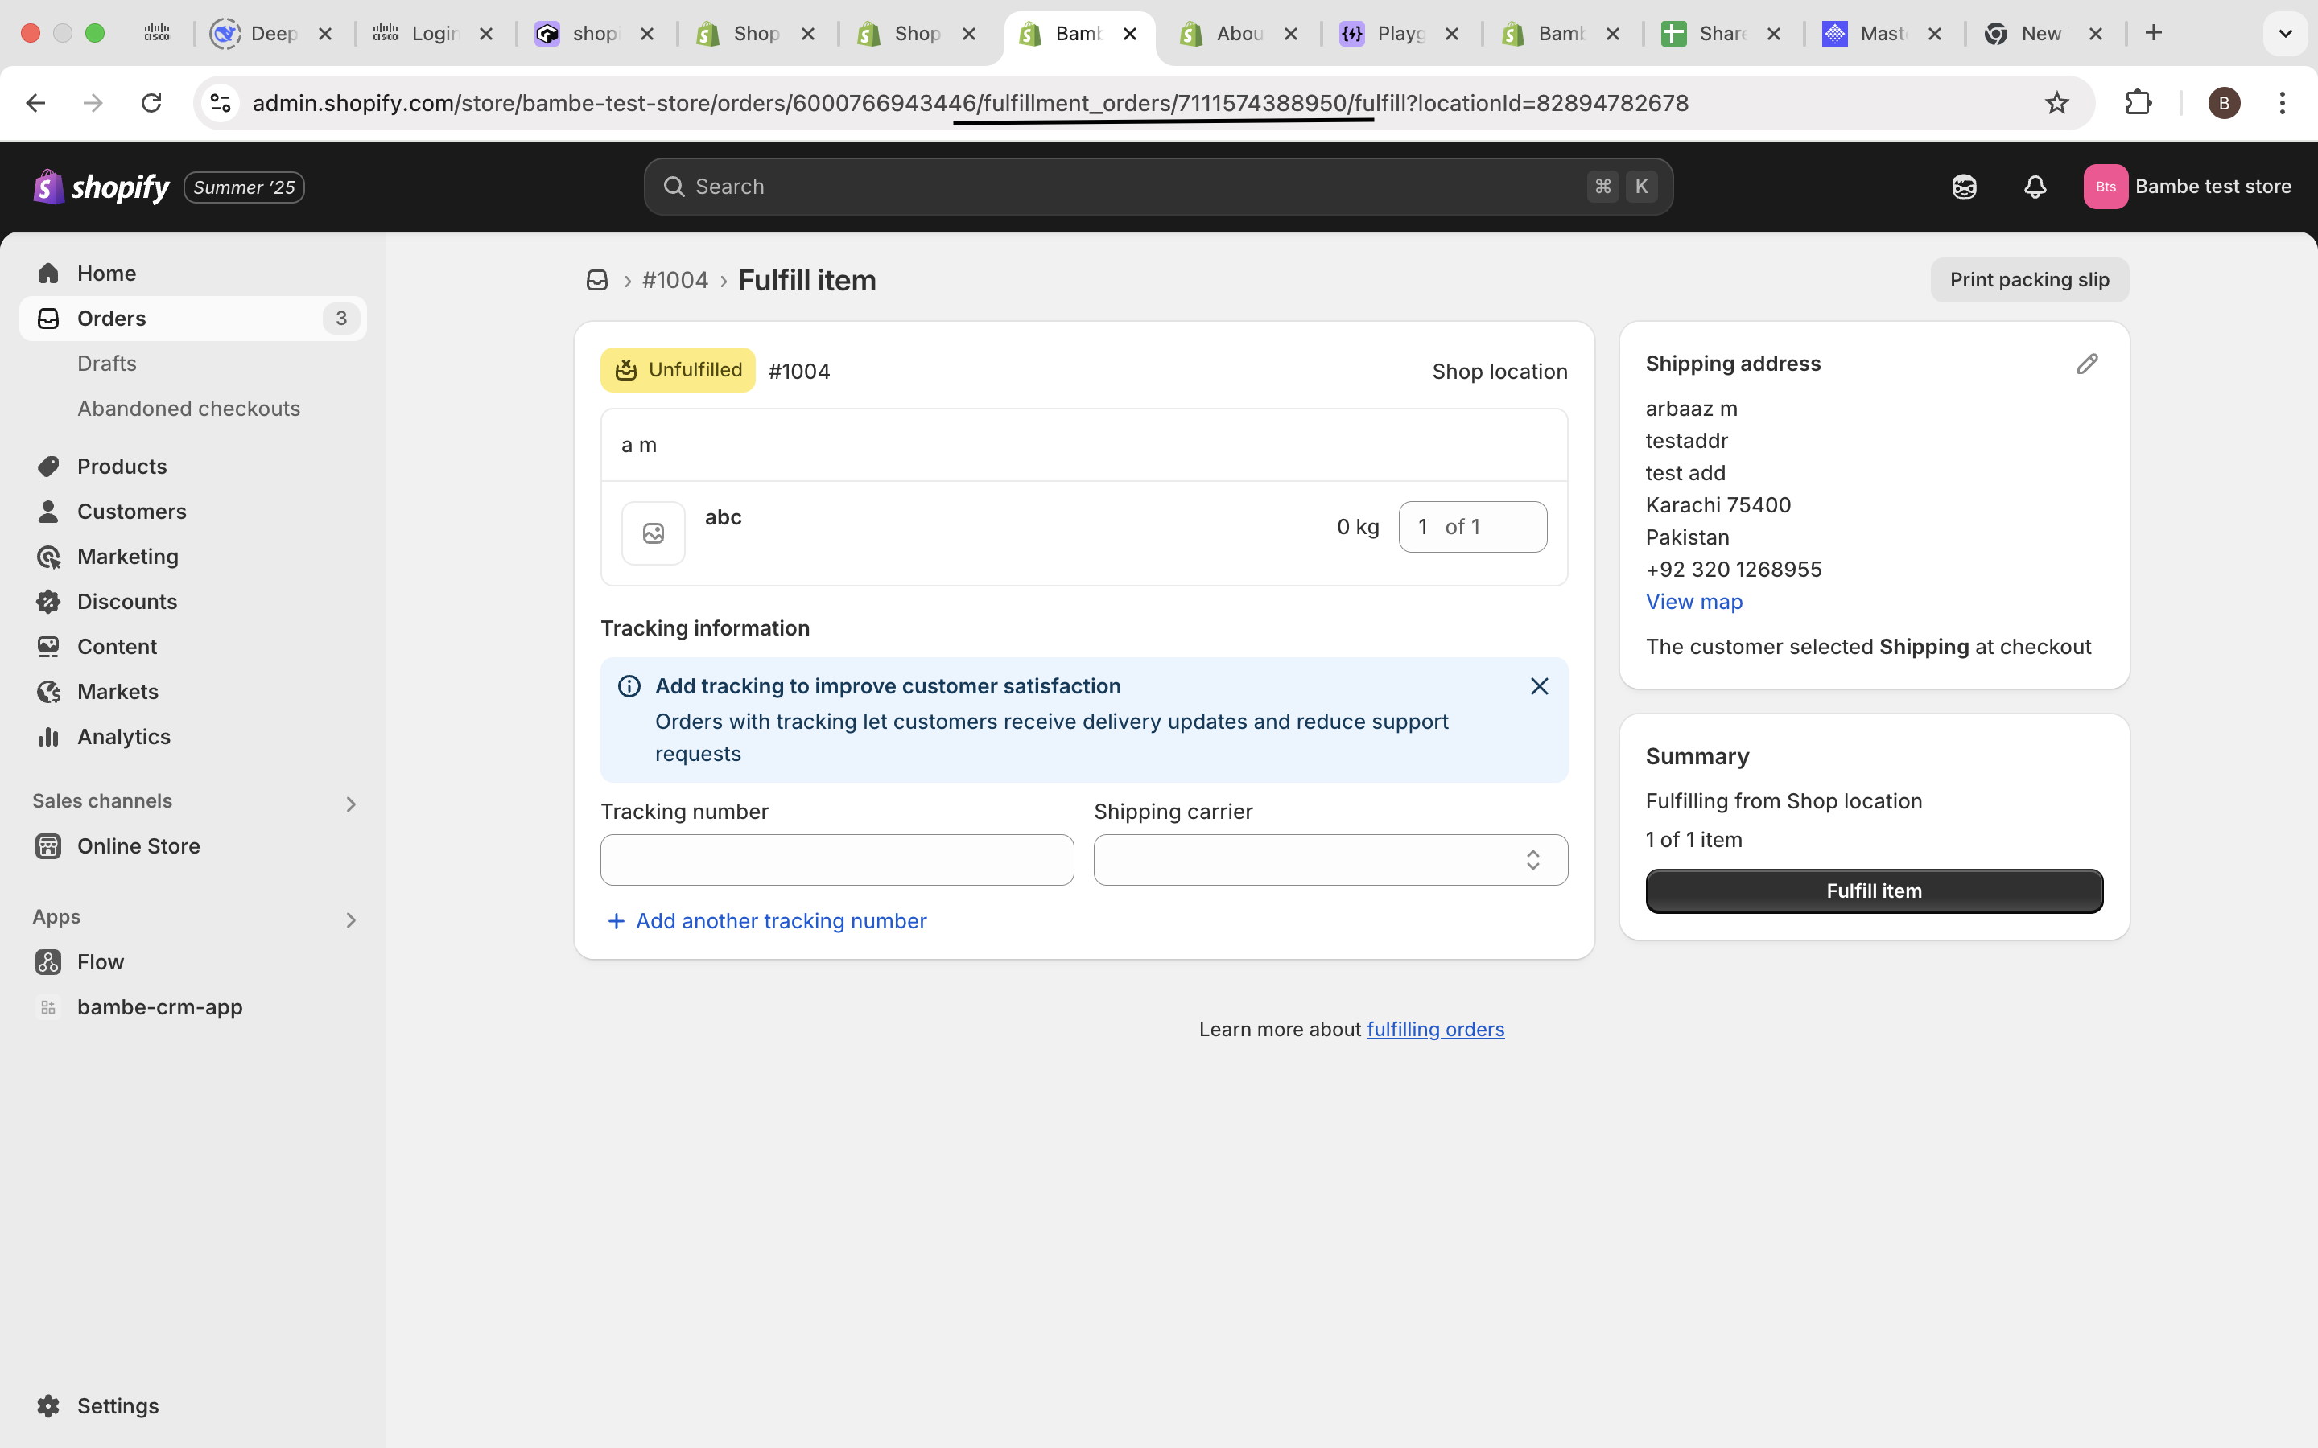Click the abc product image placeholder
The width and height of the screenshot is (2318, 1448).
click(654, 533)
